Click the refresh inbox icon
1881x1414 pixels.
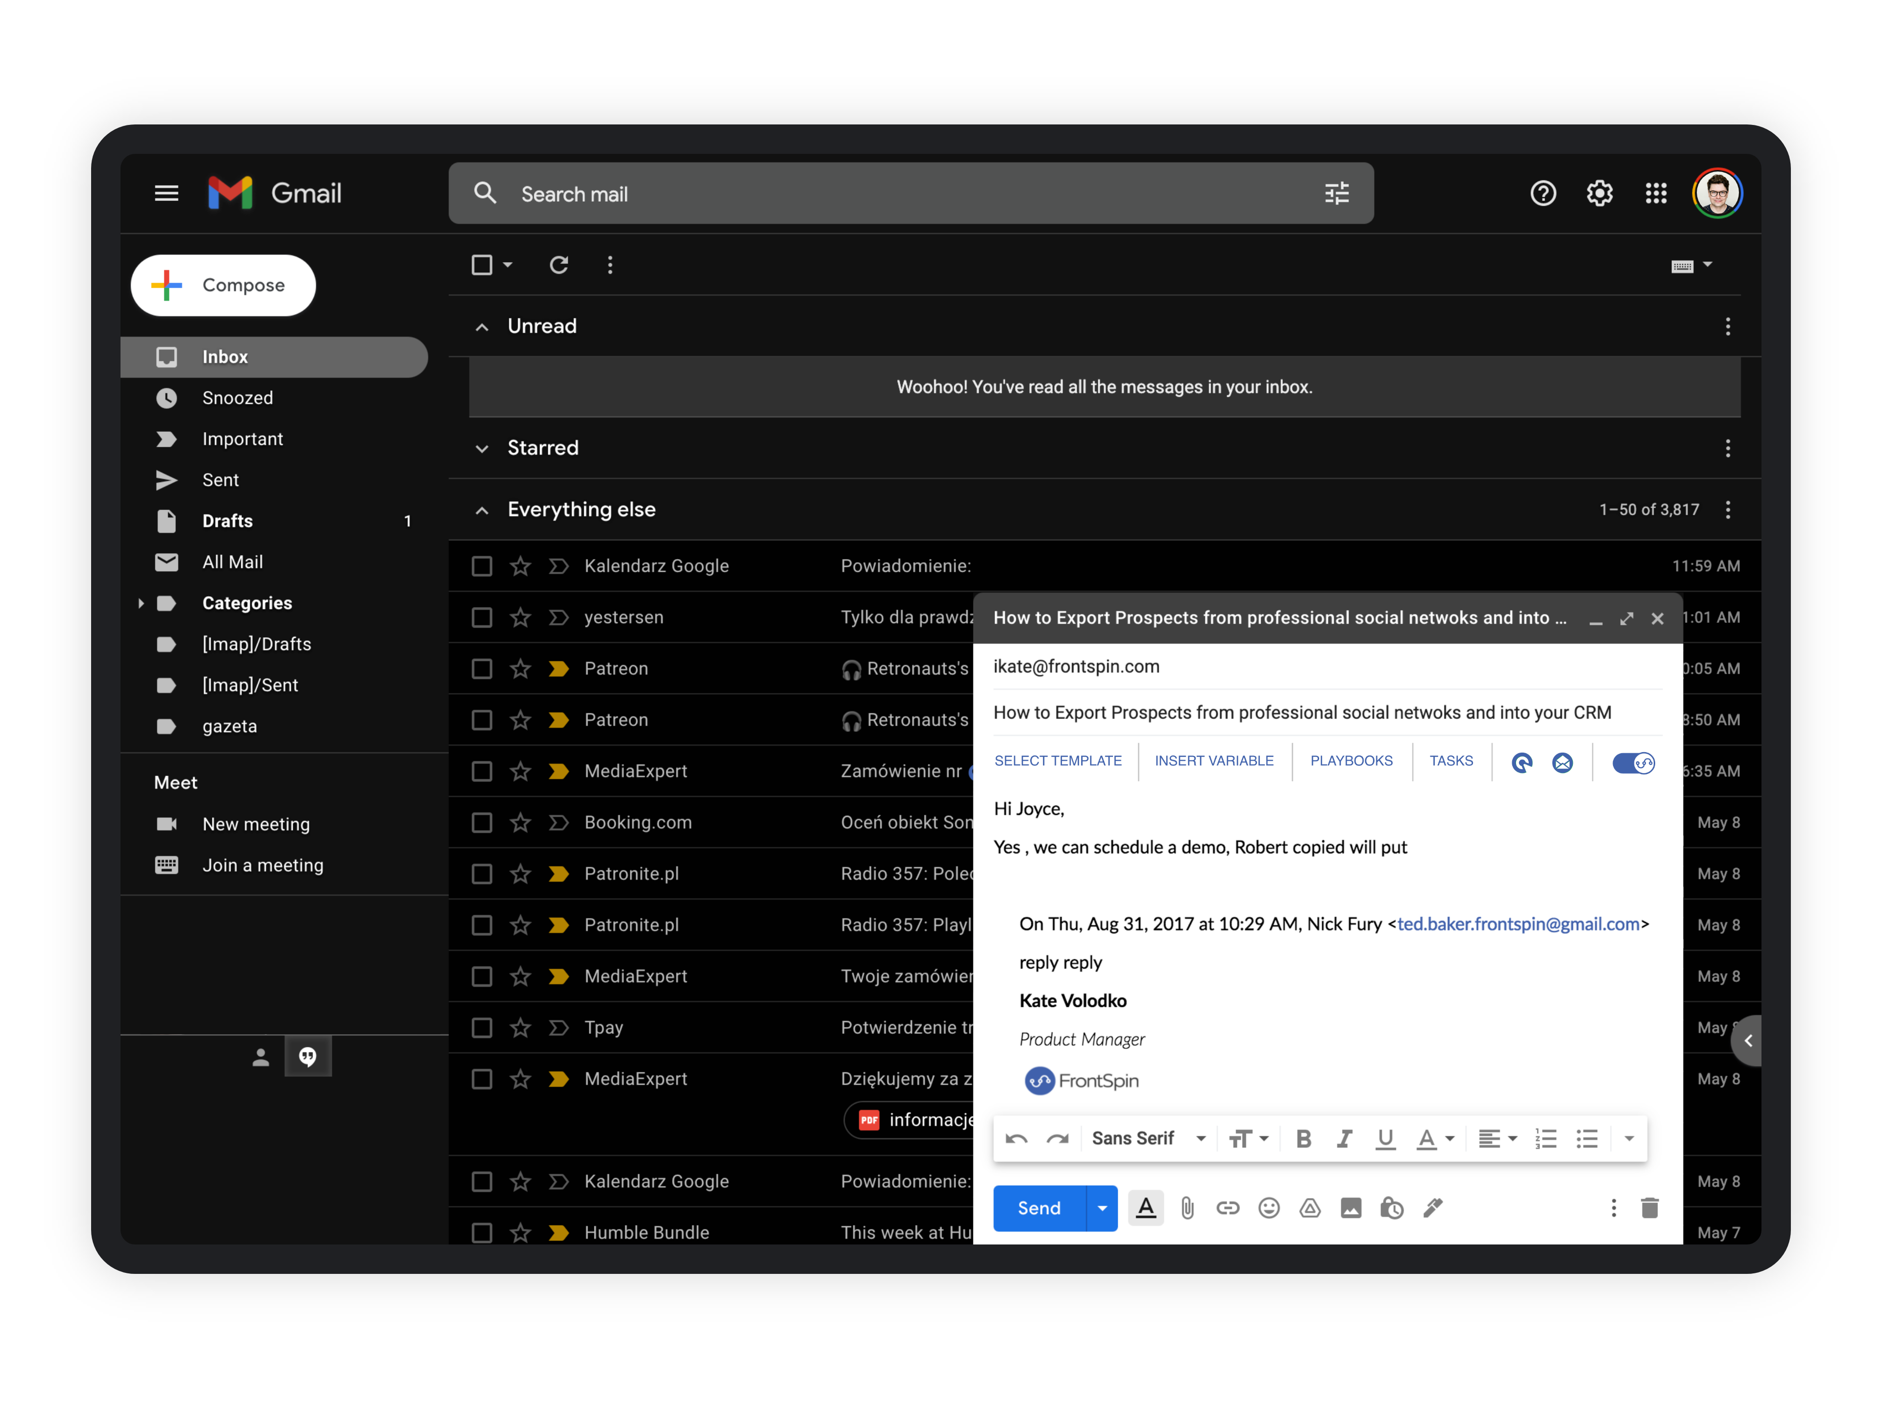pyautogui.click(x=559, y=266)
